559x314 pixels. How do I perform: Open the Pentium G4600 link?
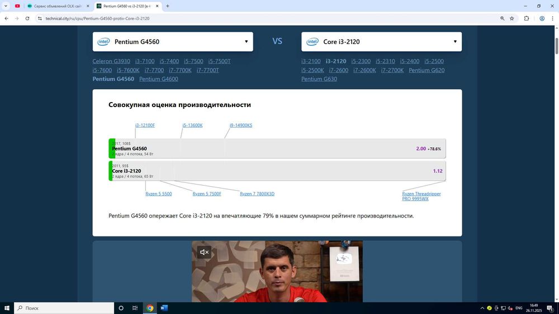coord(159,79)
